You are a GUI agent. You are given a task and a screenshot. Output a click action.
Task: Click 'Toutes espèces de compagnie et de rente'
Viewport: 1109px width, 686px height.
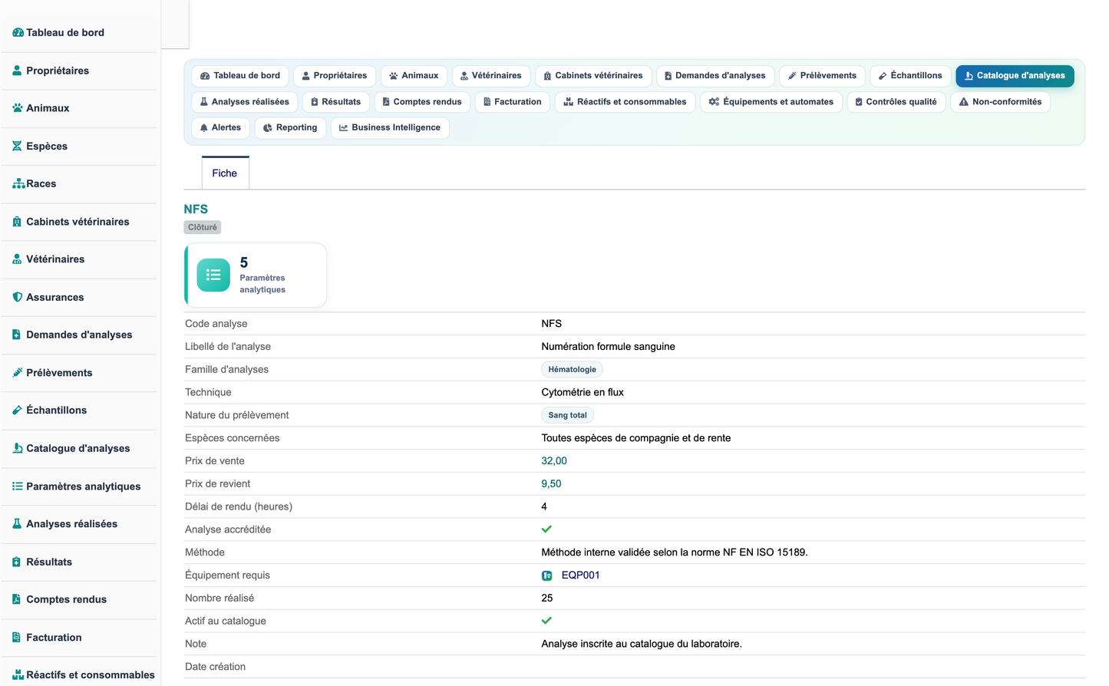(636, 438)
